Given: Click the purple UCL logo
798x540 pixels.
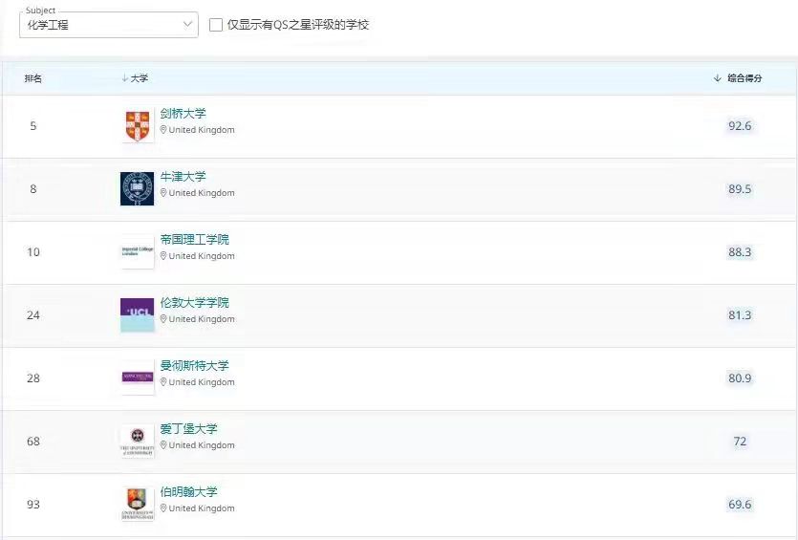Looking at the screenshot, I should pos(138,315).
